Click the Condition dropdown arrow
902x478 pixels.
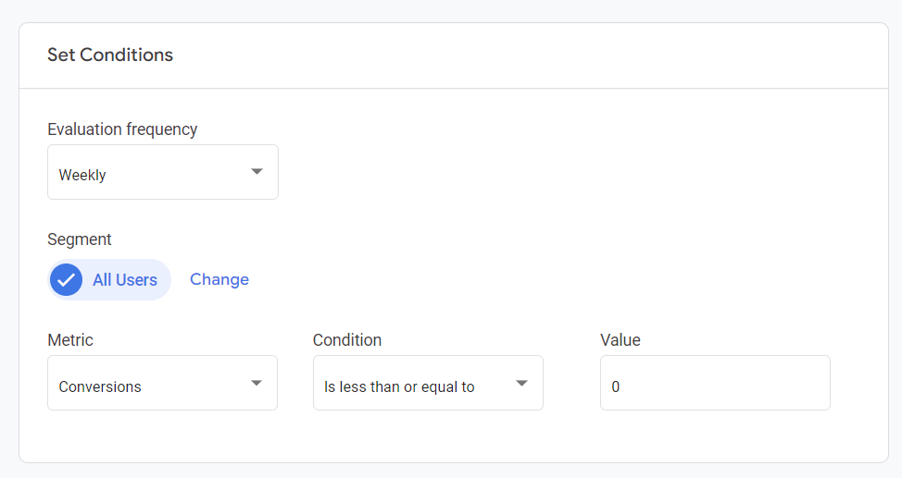coord(522,384)
